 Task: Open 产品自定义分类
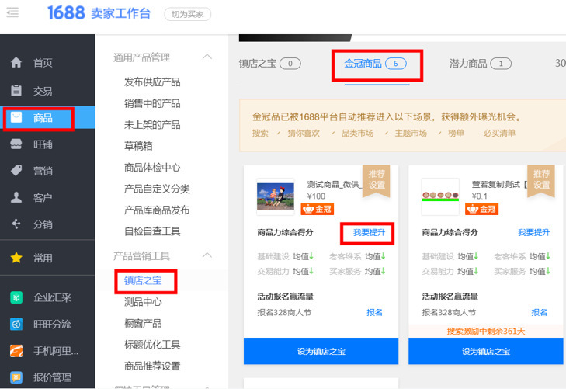click(157, 189)
